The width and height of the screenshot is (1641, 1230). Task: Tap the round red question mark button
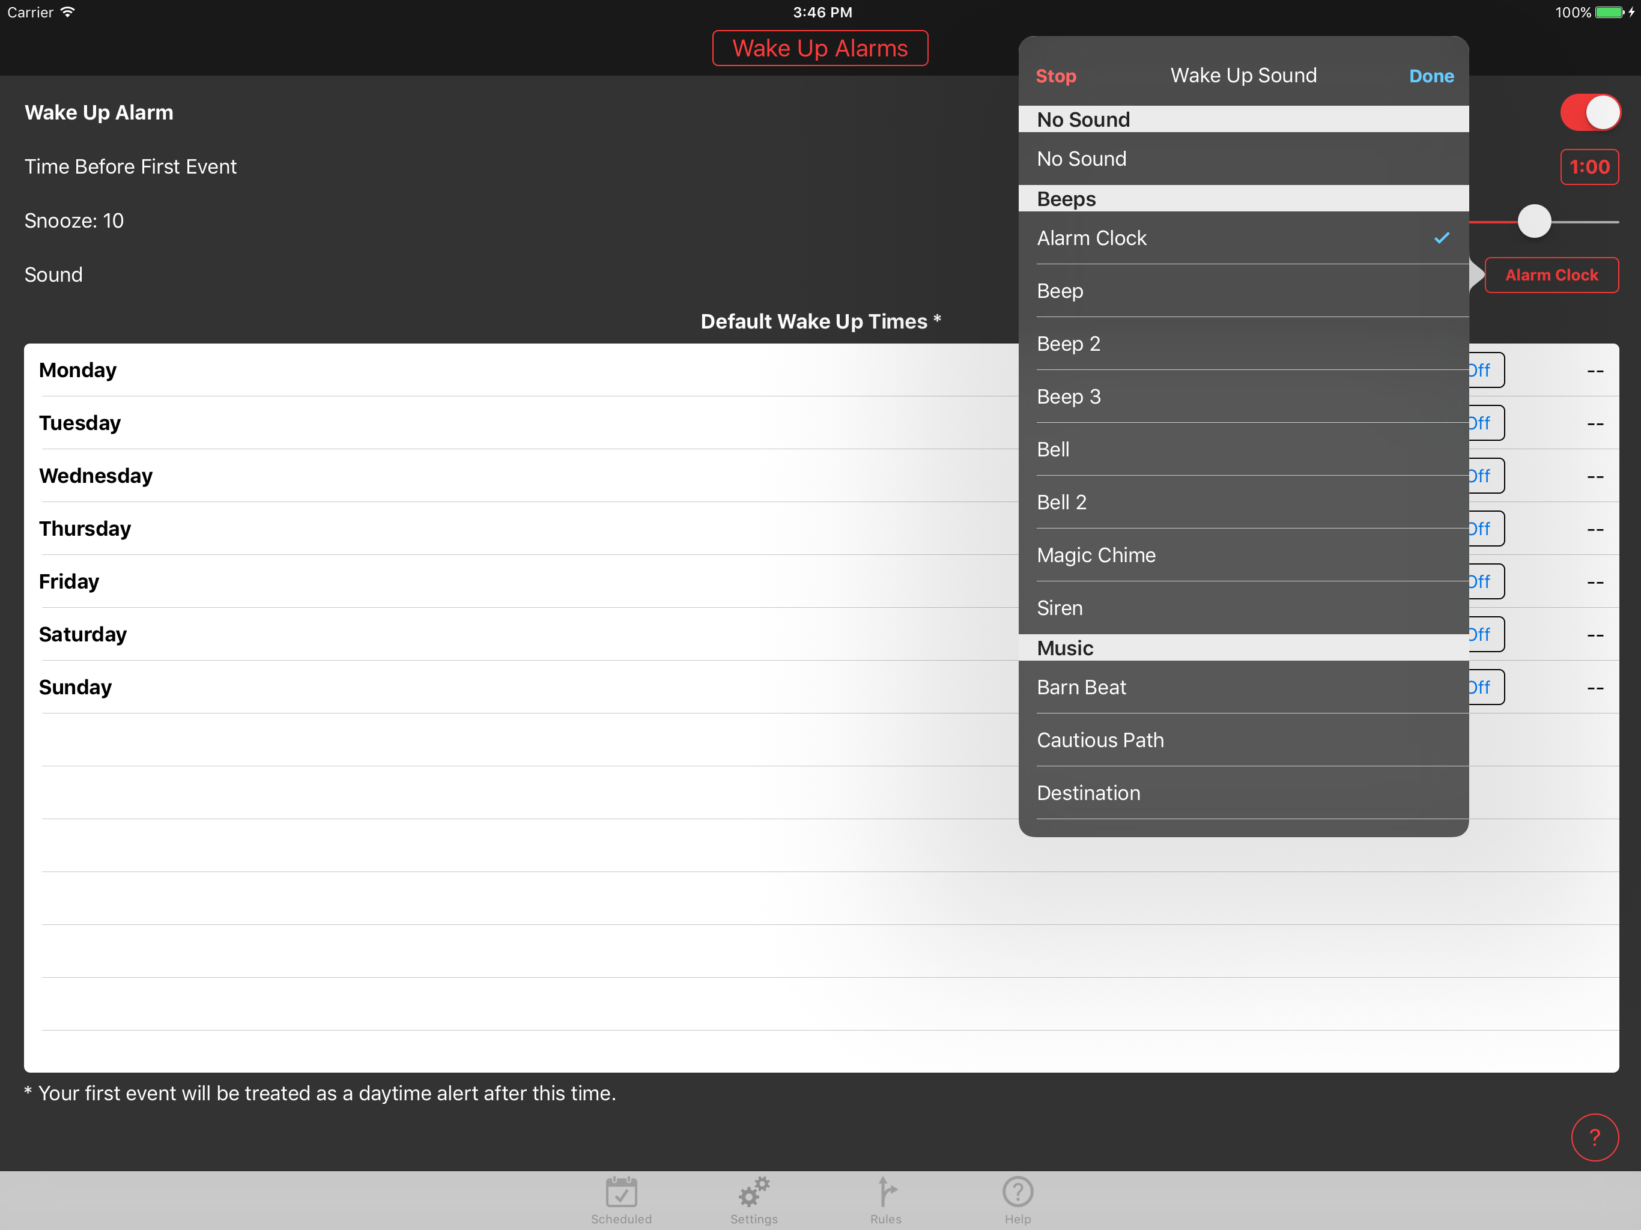coord(1594,1136)
